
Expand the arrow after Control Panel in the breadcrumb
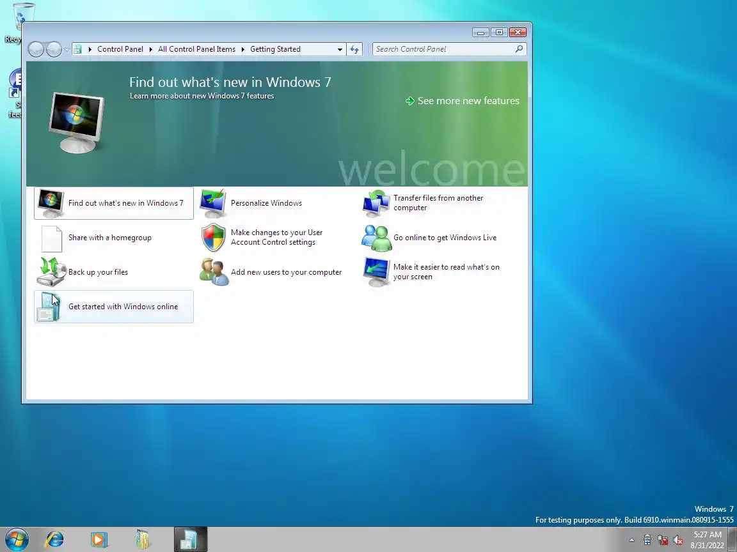151,49
